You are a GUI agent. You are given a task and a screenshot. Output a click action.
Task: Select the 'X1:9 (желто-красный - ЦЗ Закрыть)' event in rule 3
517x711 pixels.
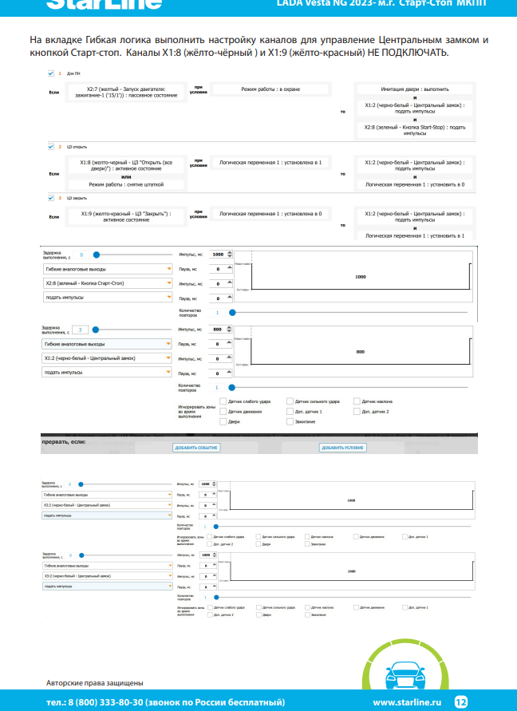click(127, 216)
